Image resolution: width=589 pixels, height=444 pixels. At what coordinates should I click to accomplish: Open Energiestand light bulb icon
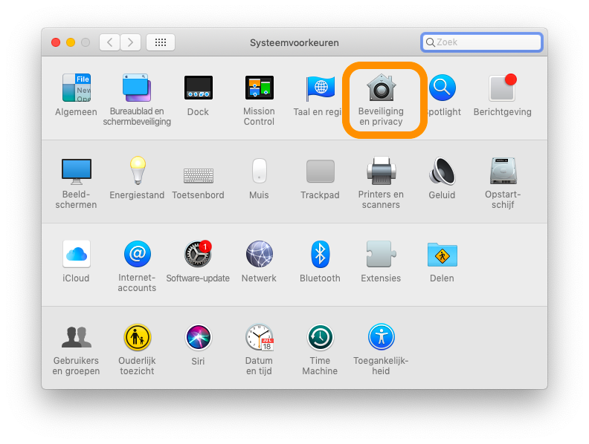tap(138, 171)
